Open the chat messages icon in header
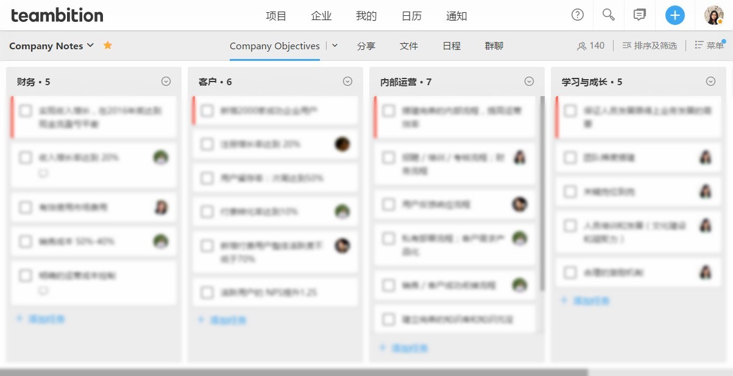The height and width of the screenshot is (376, 733). pos(639,15)
